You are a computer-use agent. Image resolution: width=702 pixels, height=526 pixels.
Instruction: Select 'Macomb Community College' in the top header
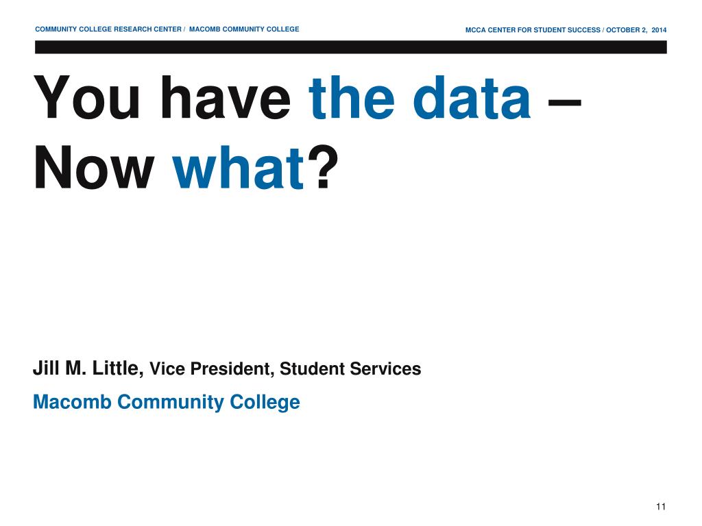tap(244, 29)
